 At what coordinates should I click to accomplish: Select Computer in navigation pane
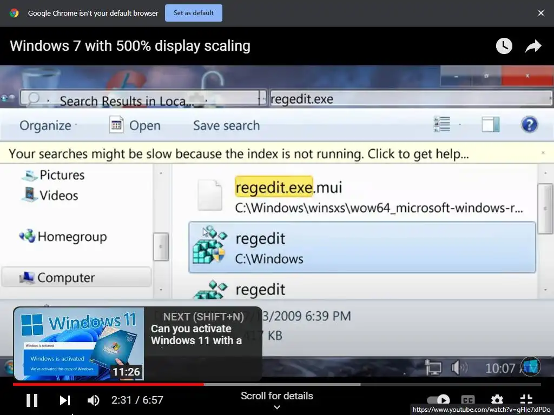(x=76, y=278)
